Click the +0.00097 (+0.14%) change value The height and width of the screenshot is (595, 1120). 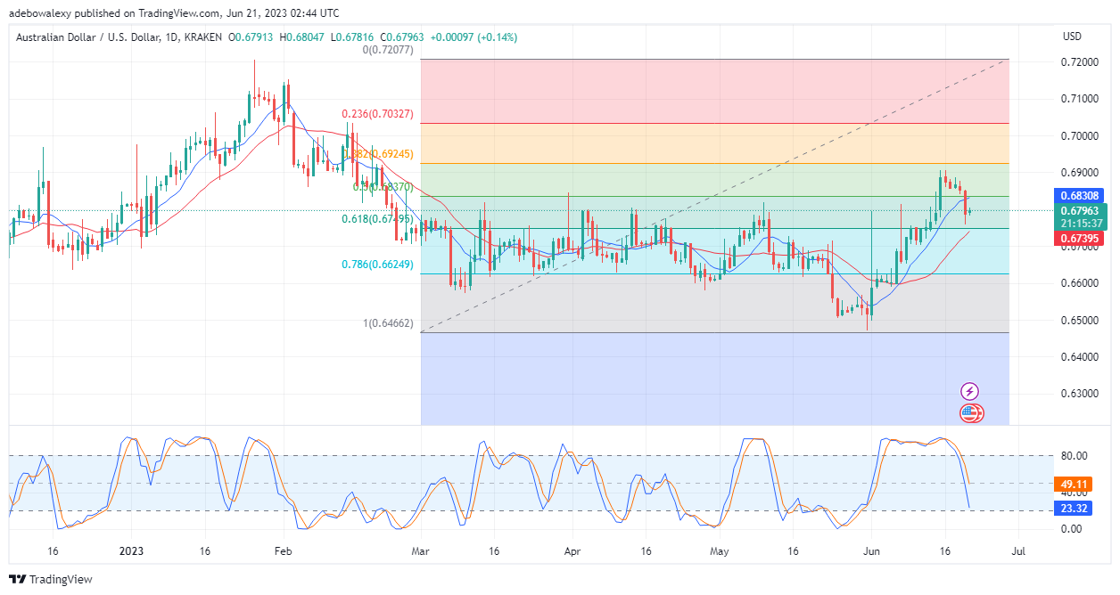point(474,37)
